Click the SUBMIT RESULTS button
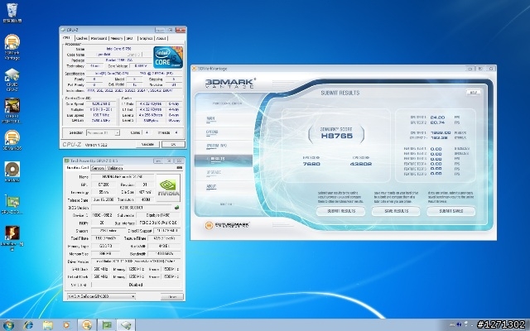The width and height of the screenshot is (530, 331). (341, 211)
